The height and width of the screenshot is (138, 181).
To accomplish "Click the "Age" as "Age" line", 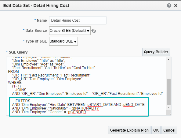I will click(38, 64).
